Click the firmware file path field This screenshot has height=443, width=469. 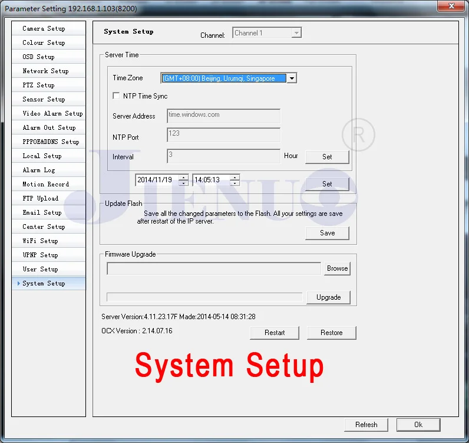point(214,268)
